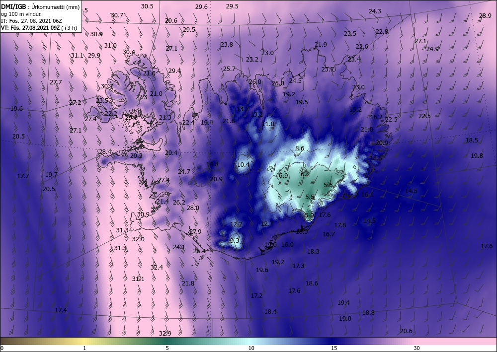Click the map value 11.0
Viewport: 497px width, 352px height.
pos(268,124)
